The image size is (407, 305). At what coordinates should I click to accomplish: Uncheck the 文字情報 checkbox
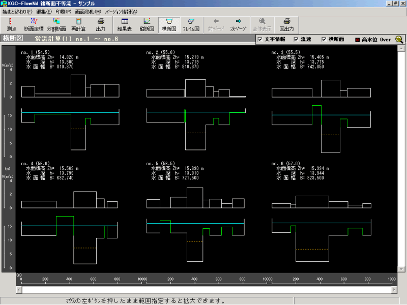pyautogui.click(x=260, y=40)
